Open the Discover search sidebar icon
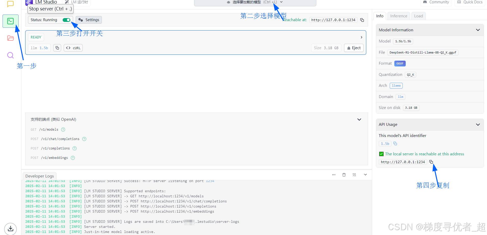 tap(10, 55)
